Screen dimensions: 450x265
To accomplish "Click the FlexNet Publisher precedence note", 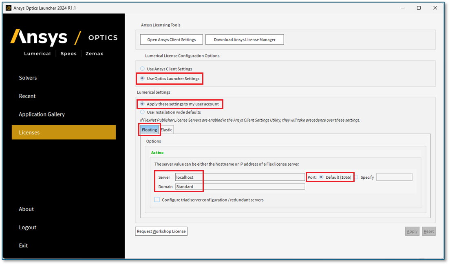I will 250,120.
